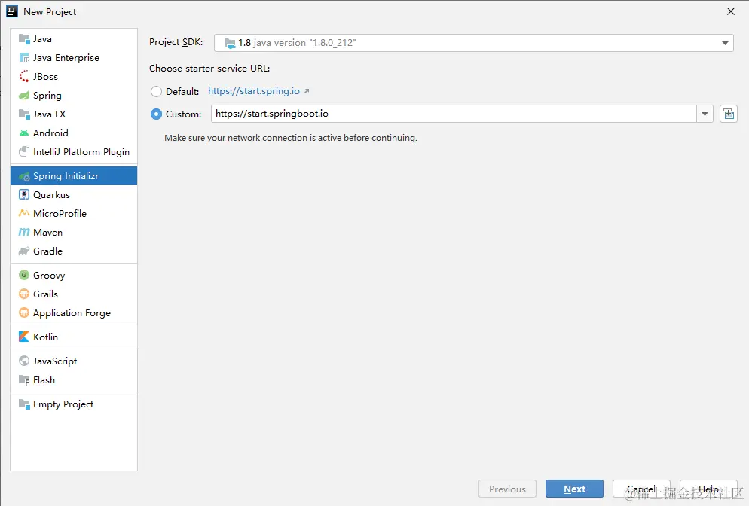The height and width of the screenshot is (506, 749).
Task: Open the Project SDK dropdown
Action: point(725,43)
